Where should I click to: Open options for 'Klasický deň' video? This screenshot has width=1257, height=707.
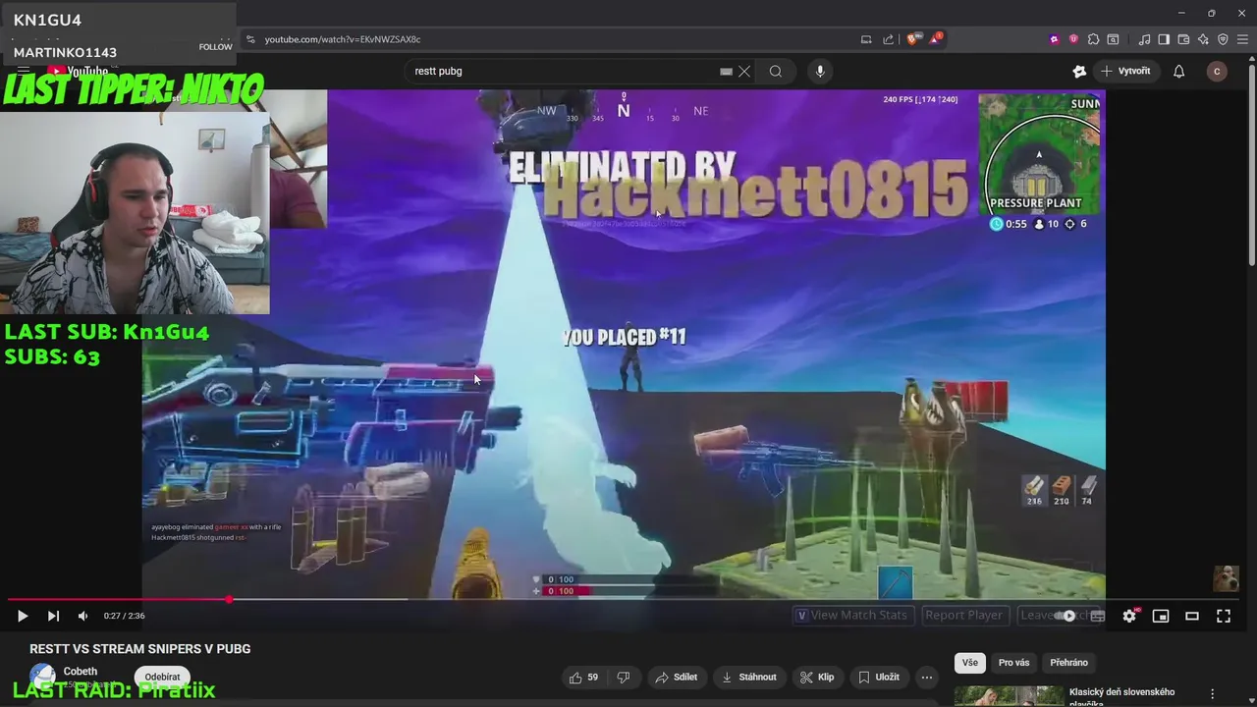1212,694
